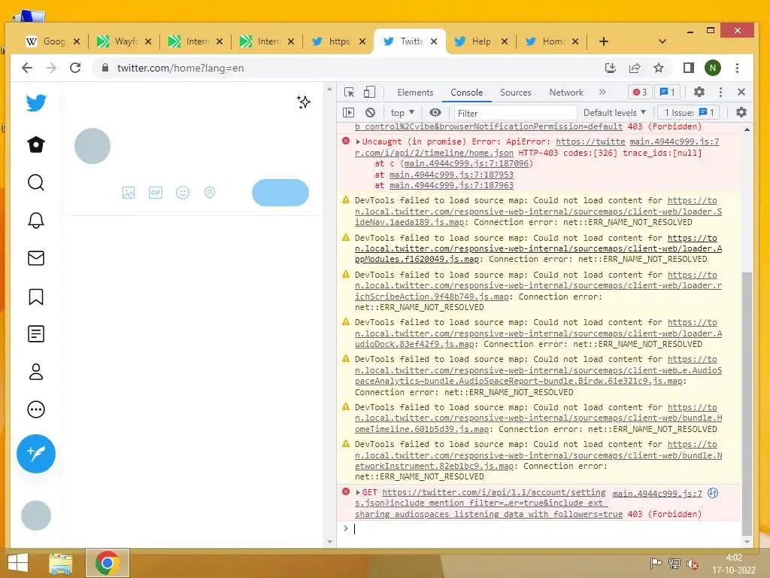Open Chrome profile N avatar

tap(713, 68)
